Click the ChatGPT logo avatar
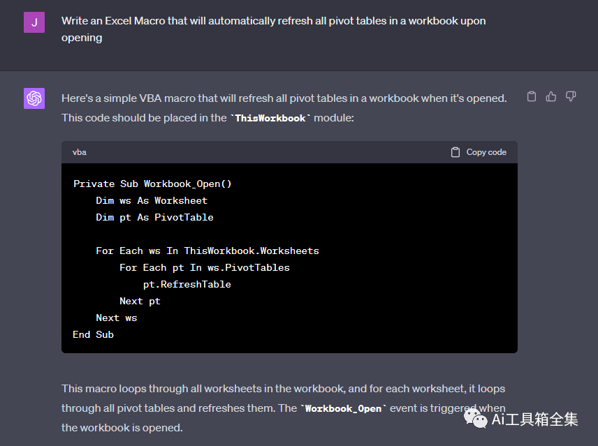 [34, 98]
